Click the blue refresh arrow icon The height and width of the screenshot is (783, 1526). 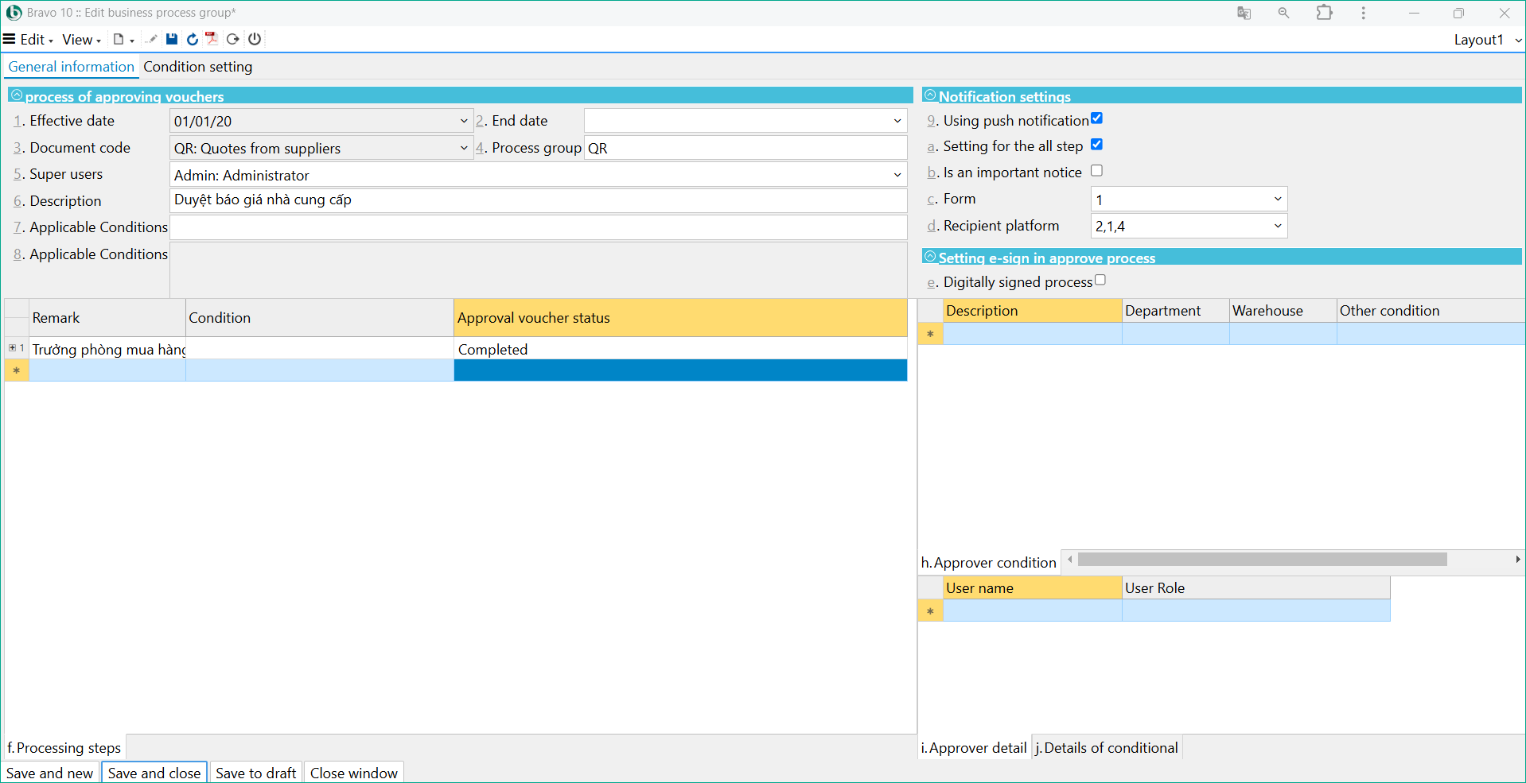[192, 39]
